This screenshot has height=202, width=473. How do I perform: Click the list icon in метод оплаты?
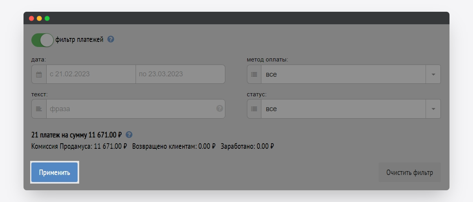coord(254,74)
